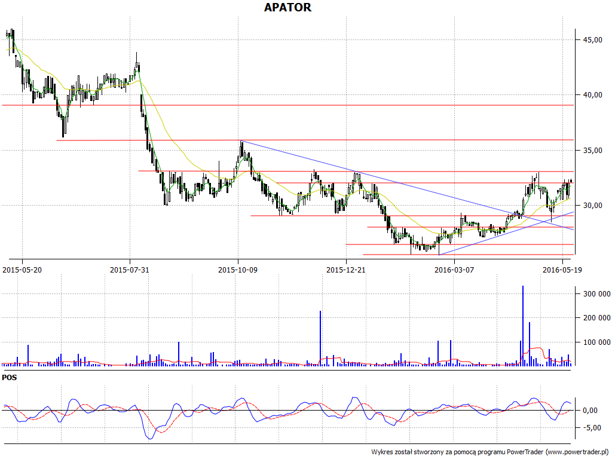Click the 2015-07-31 date label
Viewport: 612px width, 459px height.
pos(130,270)
